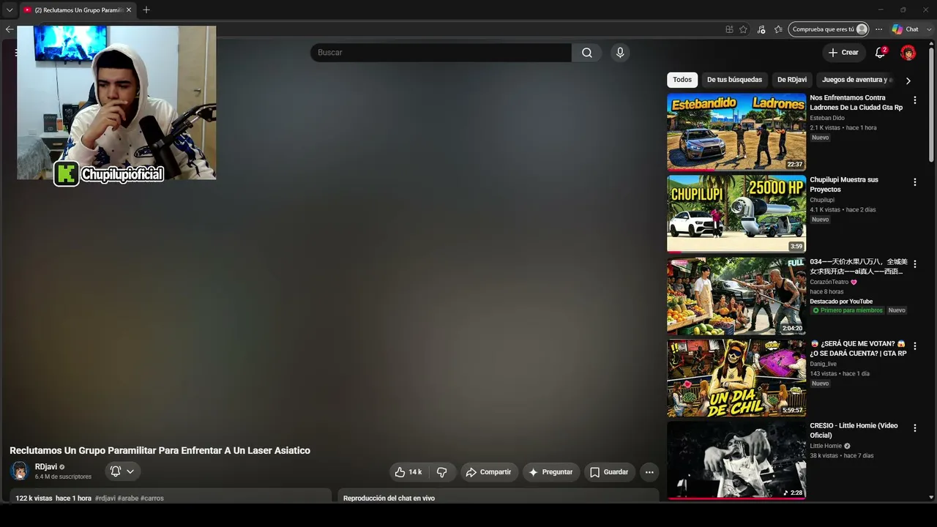Click the Chupilupi Muestra sus Proyectos title
937x527 pixels.
point(844,184)
